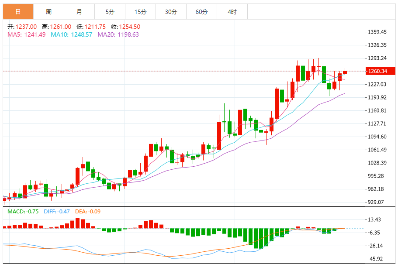
Task: Switch to the 周 weekly chart tab
Action: 48,12
